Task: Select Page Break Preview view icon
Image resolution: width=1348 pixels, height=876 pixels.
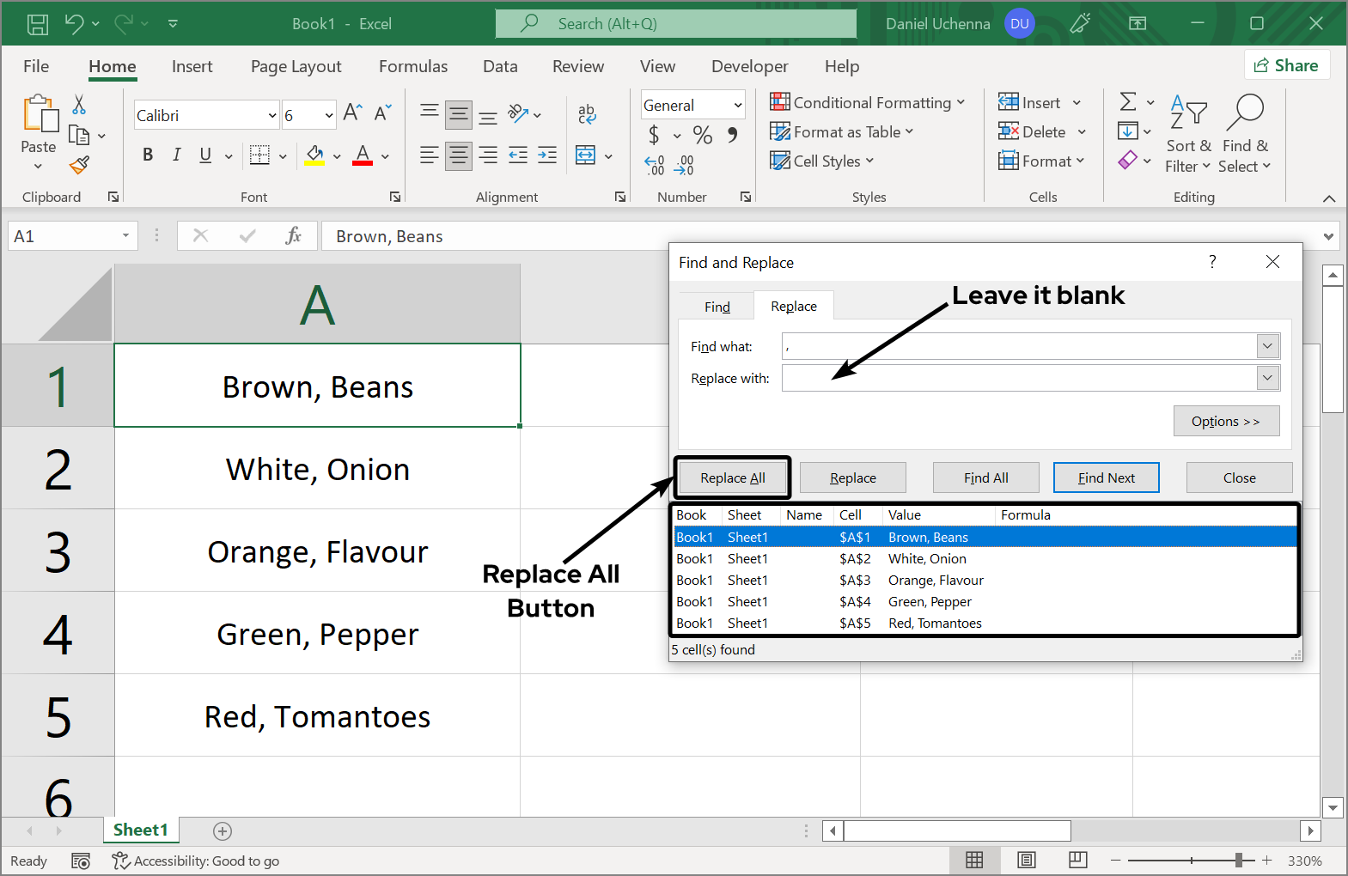Action: (x=1077, y=860)
